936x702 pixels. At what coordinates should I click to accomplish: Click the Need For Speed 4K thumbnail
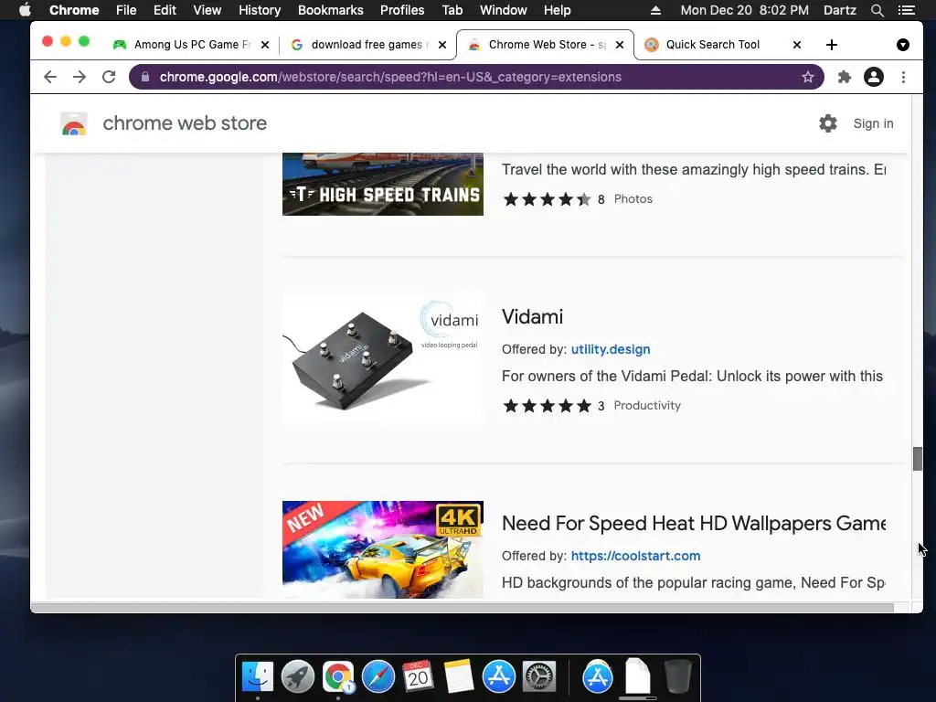[383, 549]
